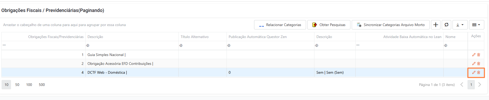The width and height of the screenshot is (489, 100).
Task: Add a new record with plus button
Action: (x=436, y=25)
